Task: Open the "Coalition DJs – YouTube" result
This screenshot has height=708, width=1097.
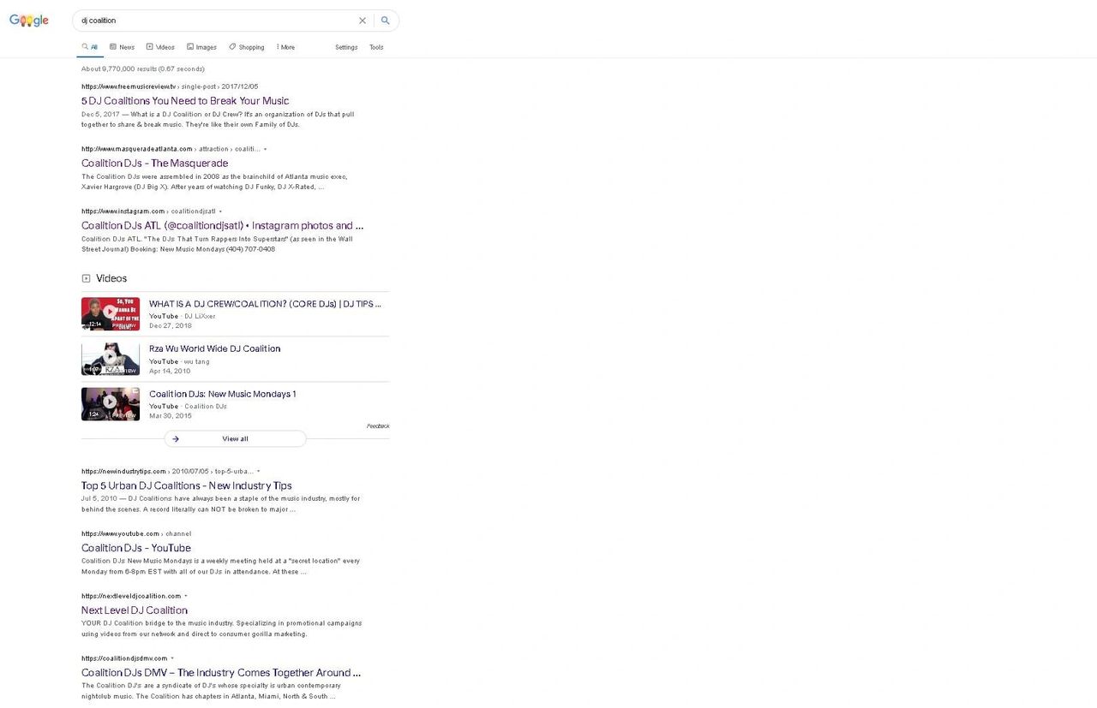Action: pyautogui.click(x=136, y=548)
